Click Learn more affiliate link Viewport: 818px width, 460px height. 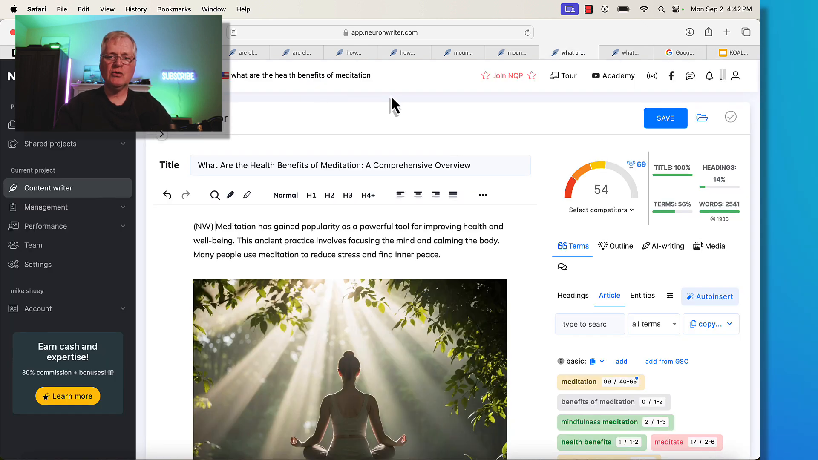pyautogui.click(x=67, y=396)
